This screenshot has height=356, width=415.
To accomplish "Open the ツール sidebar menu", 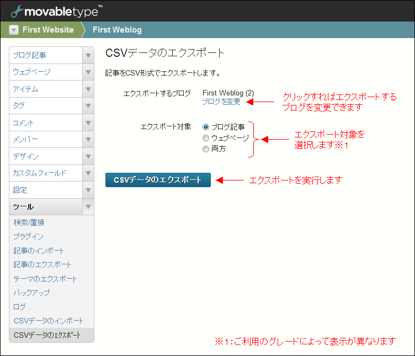I will tap(46, 207).
